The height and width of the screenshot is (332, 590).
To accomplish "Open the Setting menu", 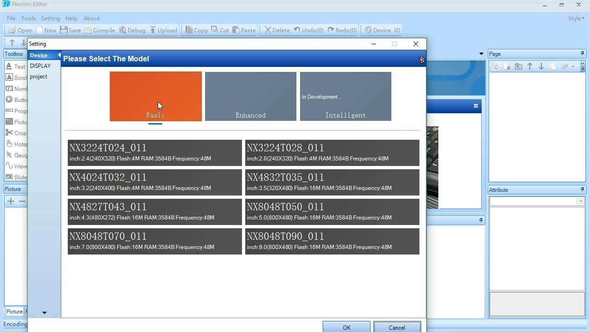I will tap(50, 18).
